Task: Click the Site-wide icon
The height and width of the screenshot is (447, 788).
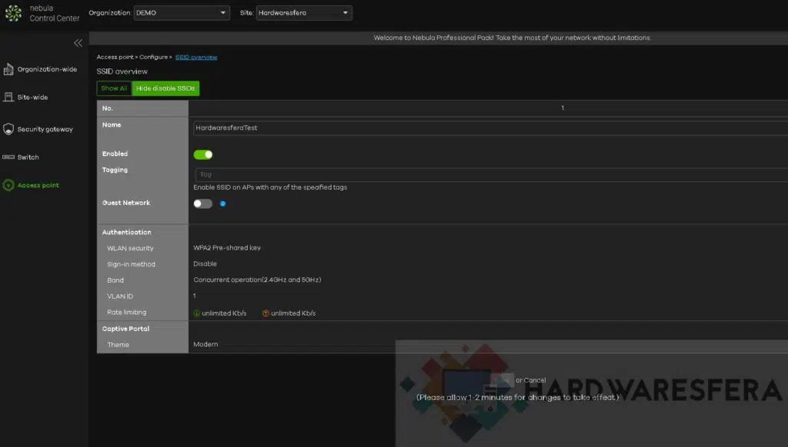Action: 8,97
